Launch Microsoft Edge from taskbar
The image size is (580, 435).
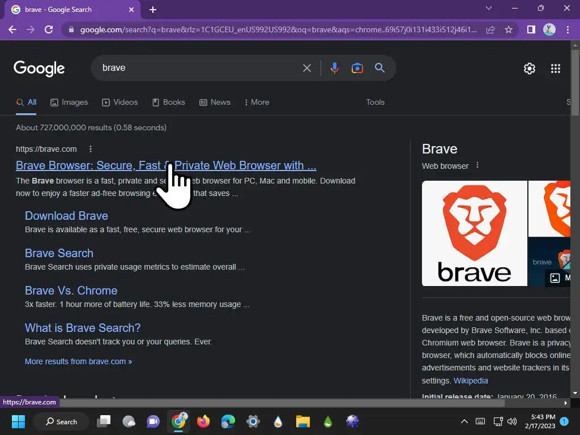(228, 421)
